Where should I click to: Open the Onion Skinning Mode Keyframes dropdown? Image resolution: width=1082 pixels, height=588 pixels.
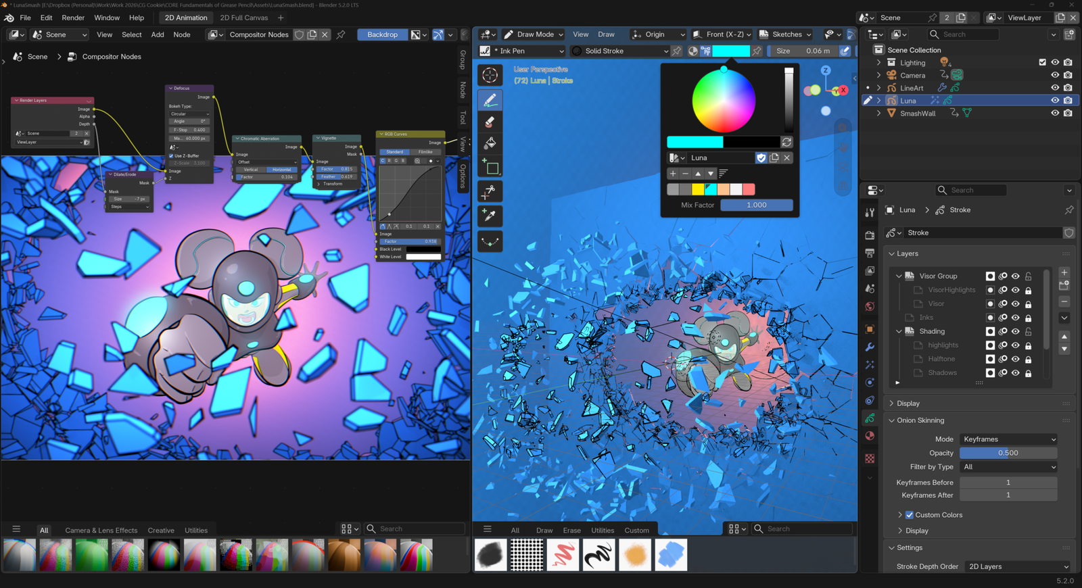[1008, 439]
